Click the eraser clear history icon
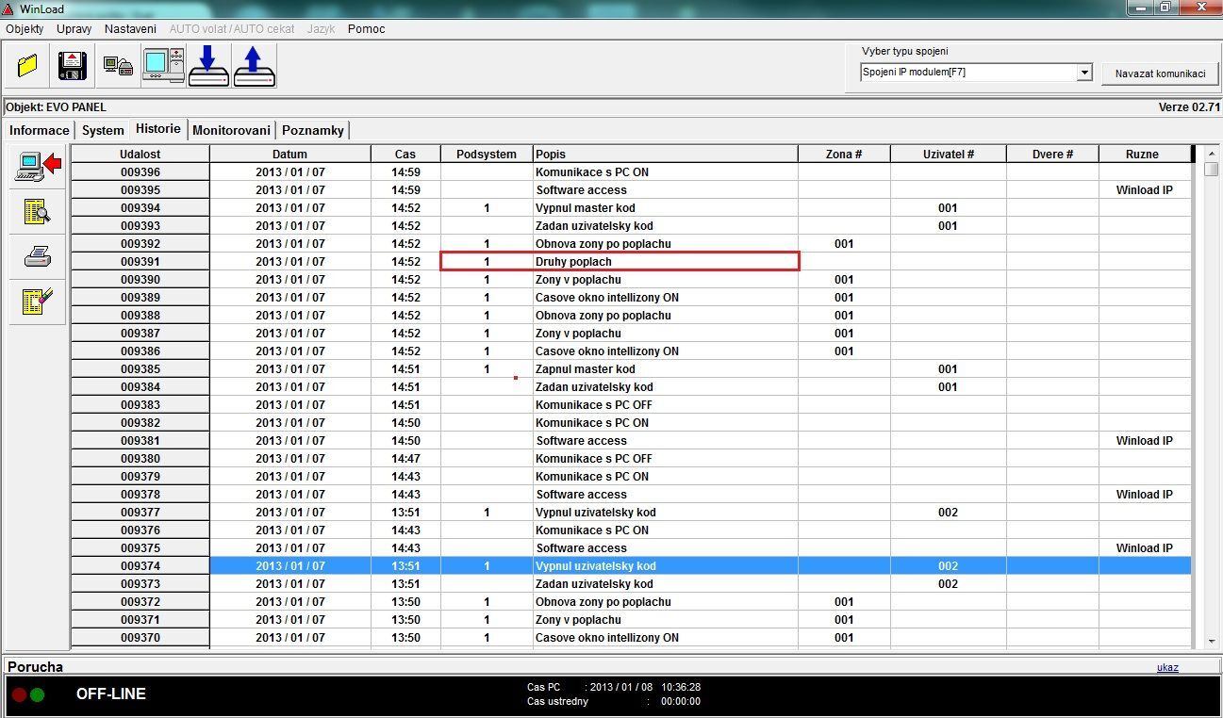The height and width of the screenshot is (718, 1223). 38,302
